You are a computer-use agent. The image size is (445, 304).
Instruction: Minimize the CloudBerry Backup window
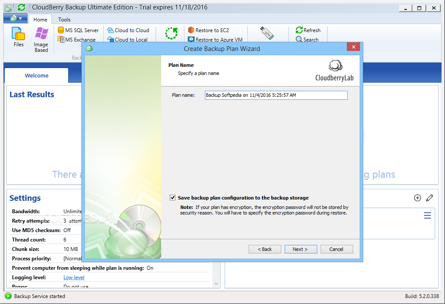[406, 8]
